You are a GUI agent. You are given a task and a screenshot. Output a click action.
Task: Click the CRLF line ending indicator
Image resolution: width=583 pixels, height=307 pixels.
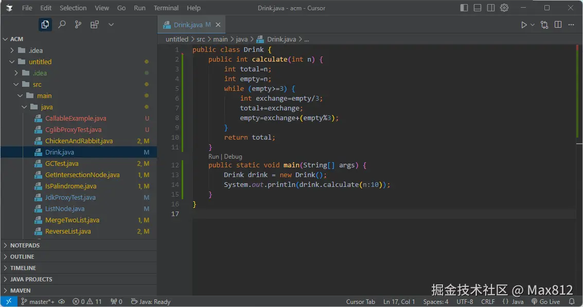point(488,301)
